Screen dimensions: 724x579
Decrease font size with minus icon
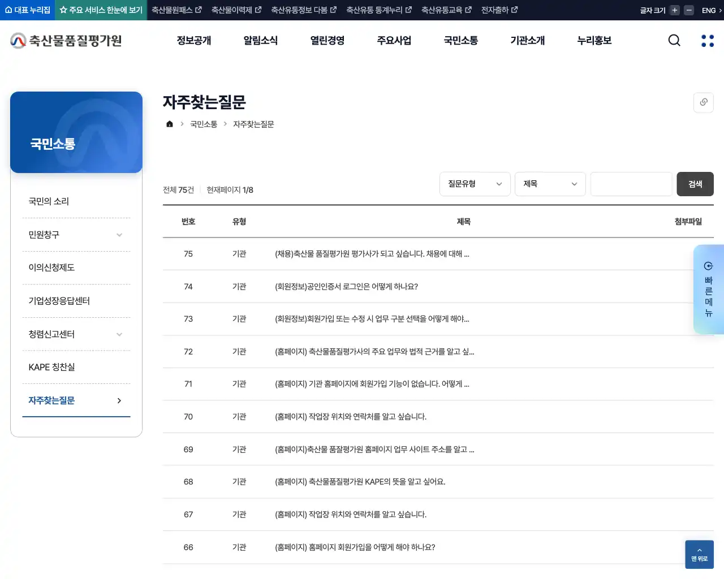[689, 10]
